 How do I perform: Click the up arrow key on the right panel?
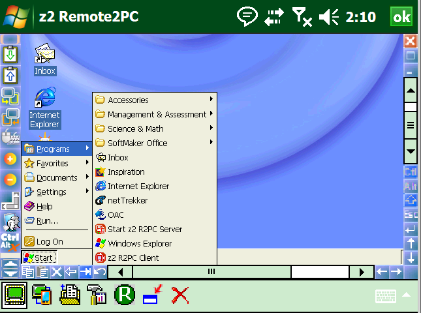point(411,243)
